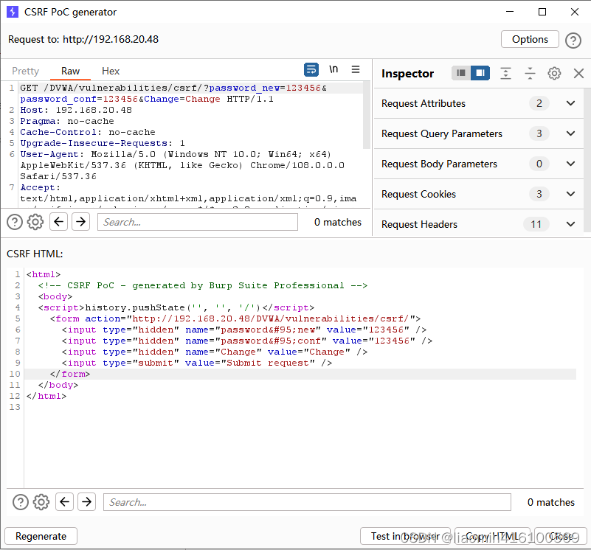
Task: Click the password&#95;conf hidden input line
Action: (x=247, y=341)
